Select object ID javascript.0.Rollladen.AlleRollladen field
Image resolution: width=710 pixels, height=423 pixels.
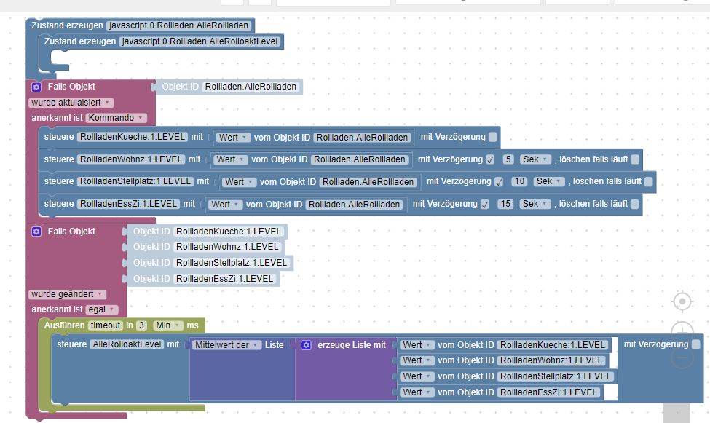[x=180, y=25]
